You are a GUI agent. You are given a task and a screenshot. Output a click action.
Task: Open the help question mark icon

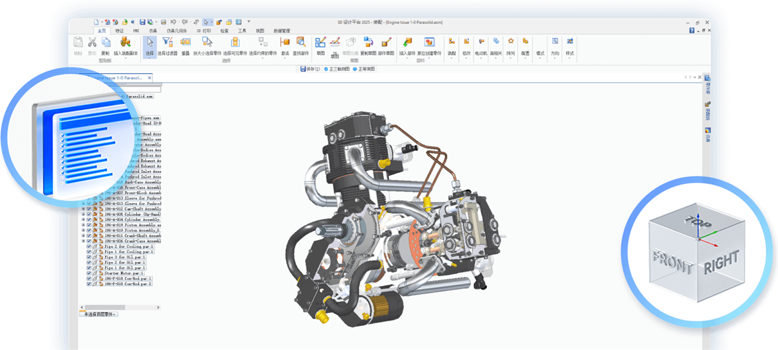click(x=692, y=30)
